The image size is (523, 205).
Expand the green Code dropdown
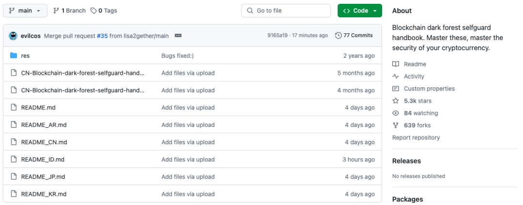click(x=360, y=11)
